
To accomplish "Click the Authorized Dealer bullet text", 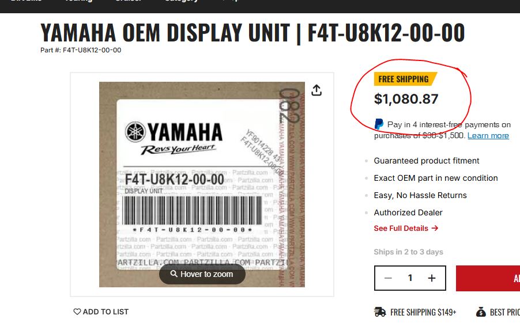I will pos(408,212).
